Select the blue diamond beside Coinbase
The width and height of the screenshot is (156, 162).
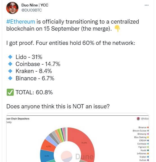pyautogui.click(x=10, y=64)
